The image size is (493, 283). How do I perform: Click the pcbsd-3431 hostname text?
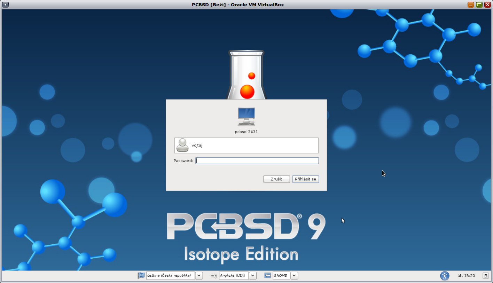[246, 132]
